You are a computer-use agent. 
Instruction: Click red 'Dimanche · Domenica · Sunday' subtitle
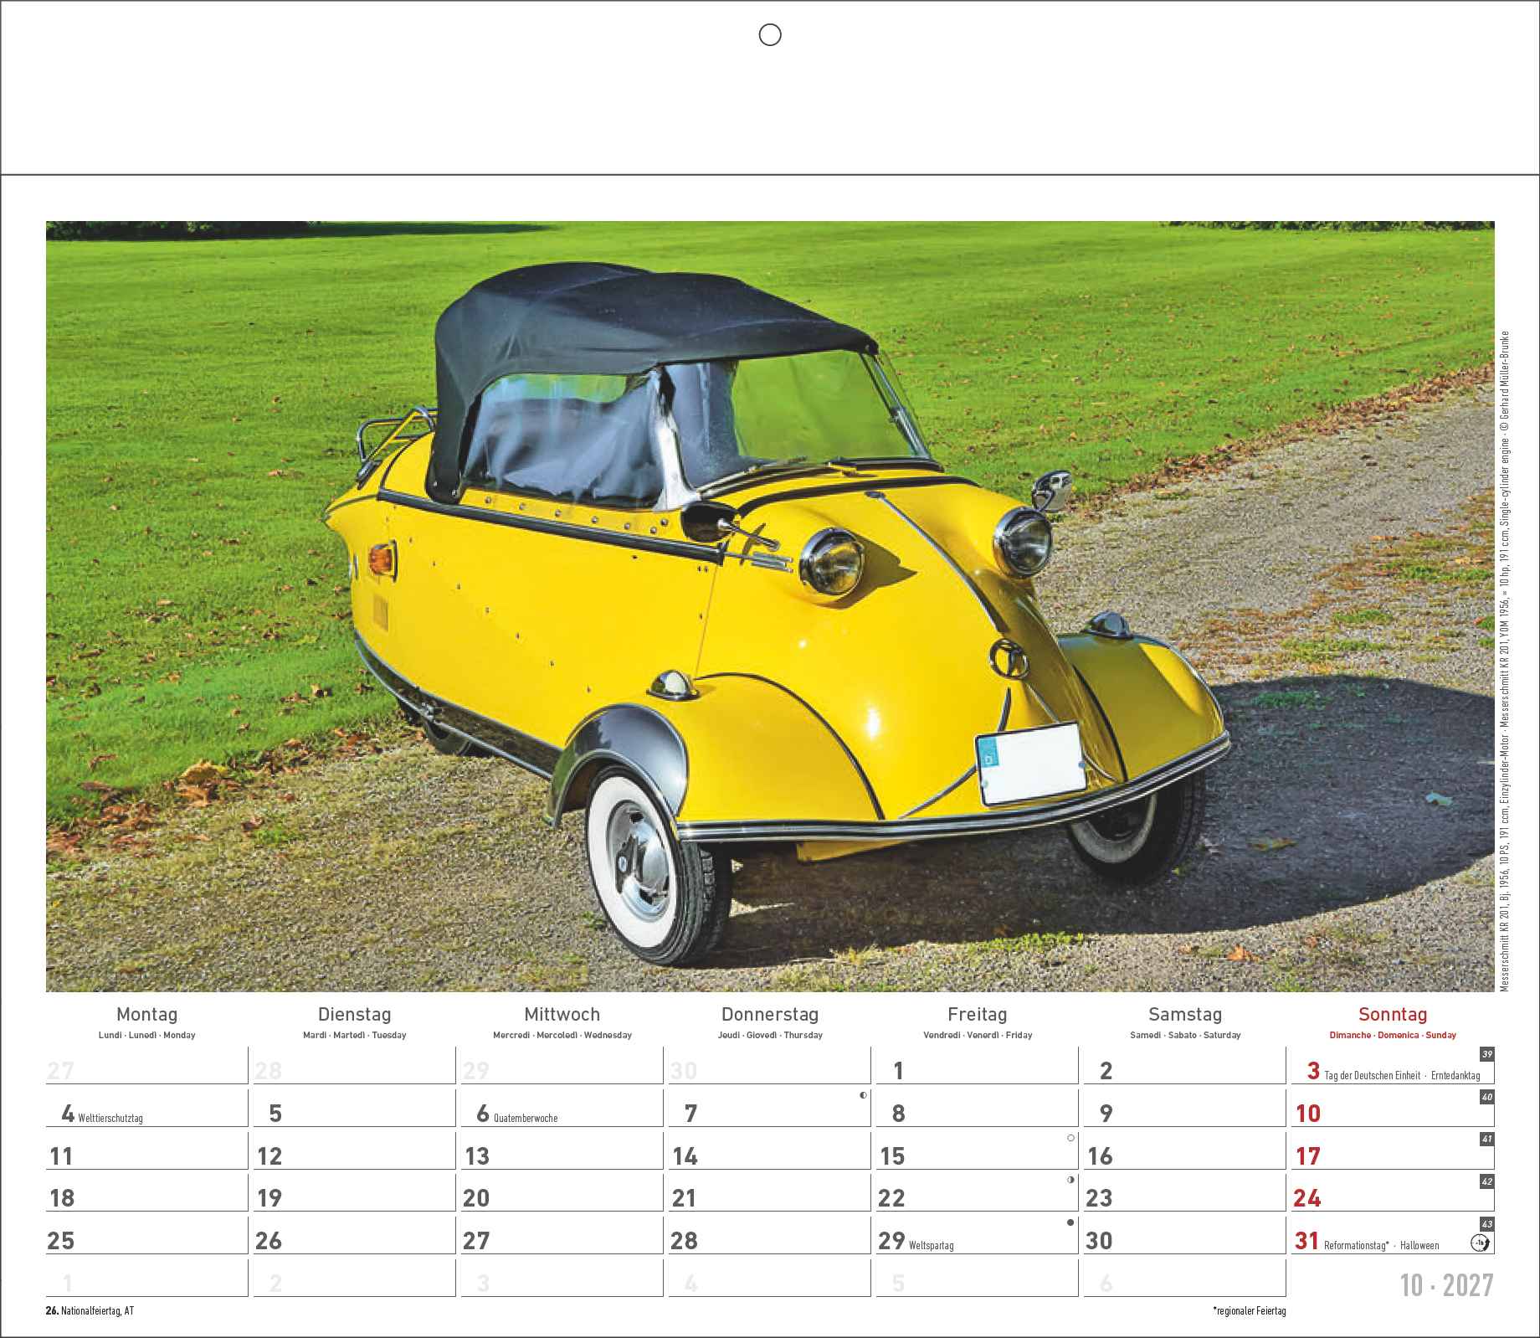[1393, 1035]
